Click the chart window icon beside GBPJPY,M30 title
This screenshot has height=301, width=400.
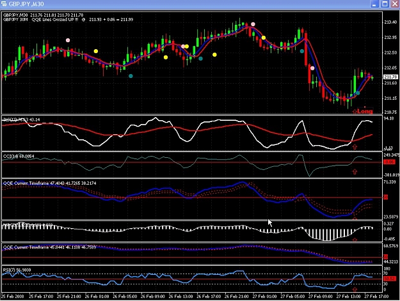pos(4,4)
